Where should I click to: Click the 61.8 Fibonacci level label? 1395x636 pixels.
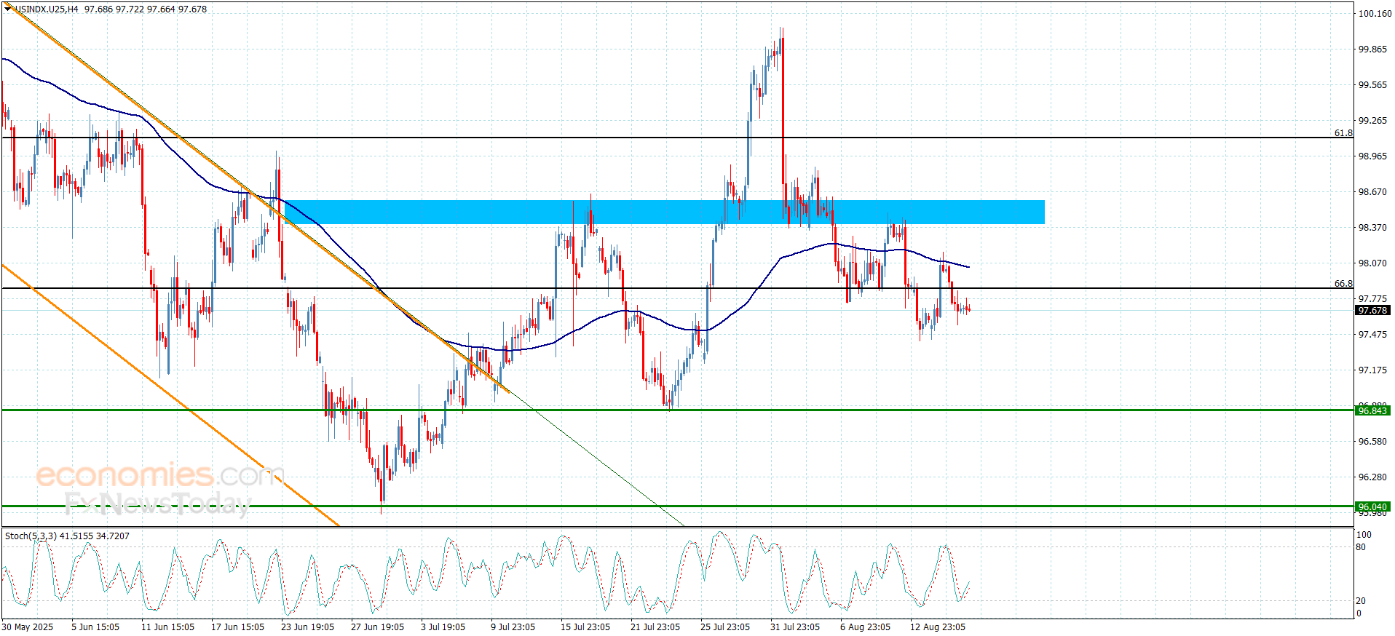tap(1343, 133)
